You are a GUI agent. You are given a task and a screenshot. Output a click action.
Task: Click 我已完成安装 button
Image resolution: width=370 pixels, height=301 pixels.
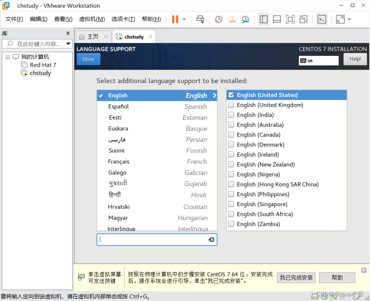click(296, 278)
